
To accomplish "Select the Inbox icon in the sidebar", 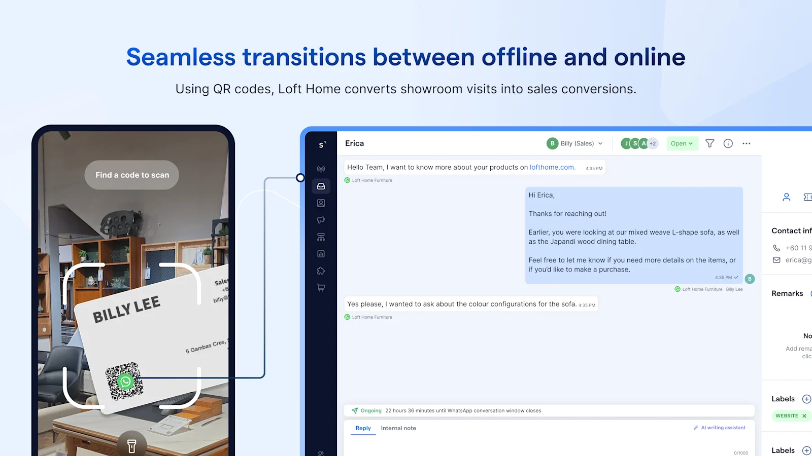I will (321, 186).
